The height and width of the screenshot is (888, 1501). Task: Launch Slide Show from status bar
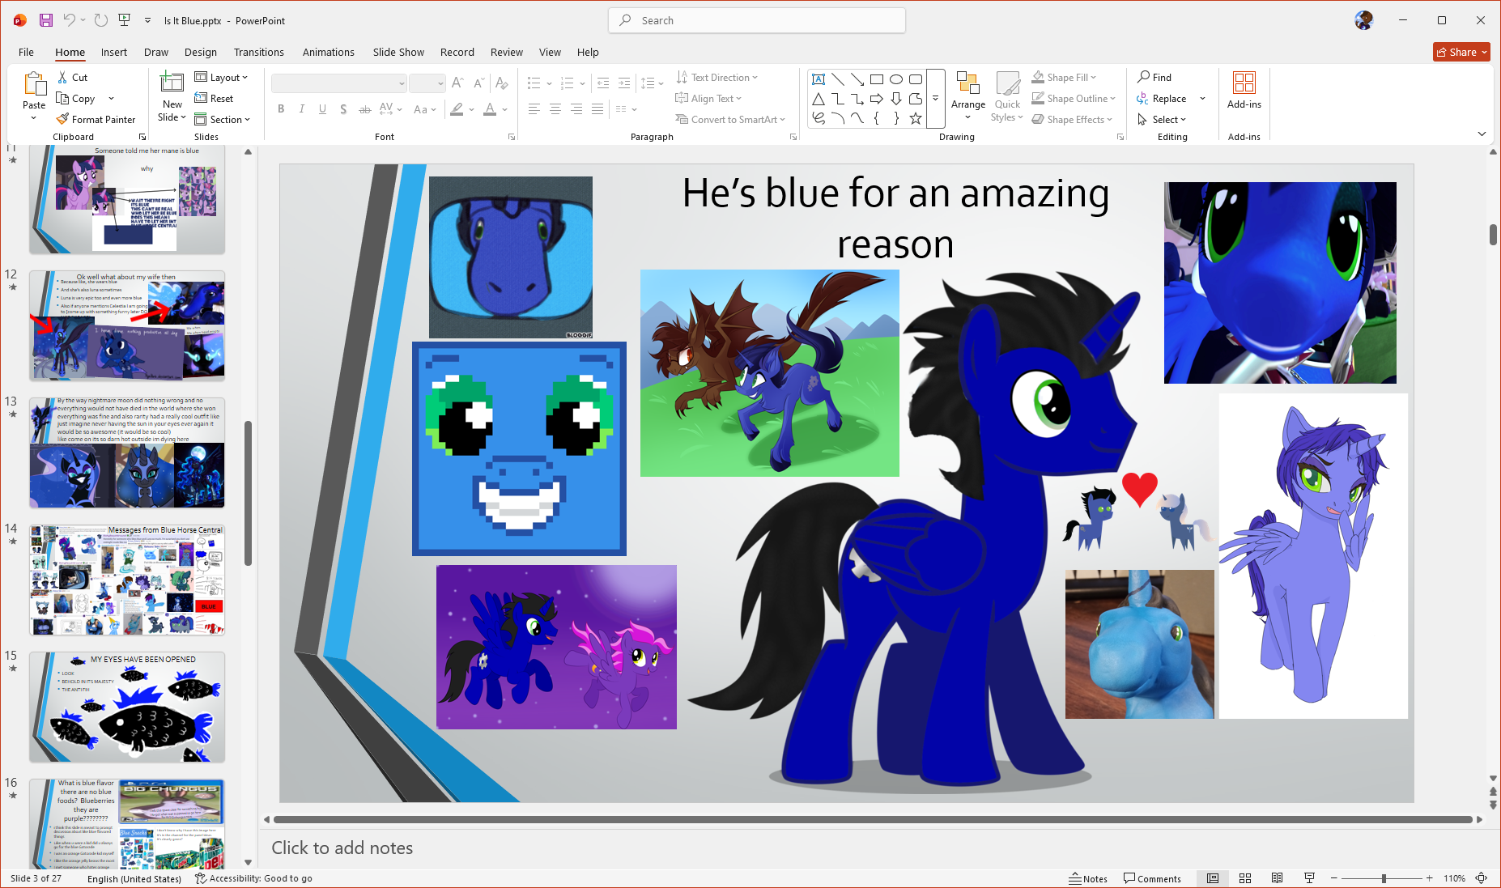coord(1309,878)
